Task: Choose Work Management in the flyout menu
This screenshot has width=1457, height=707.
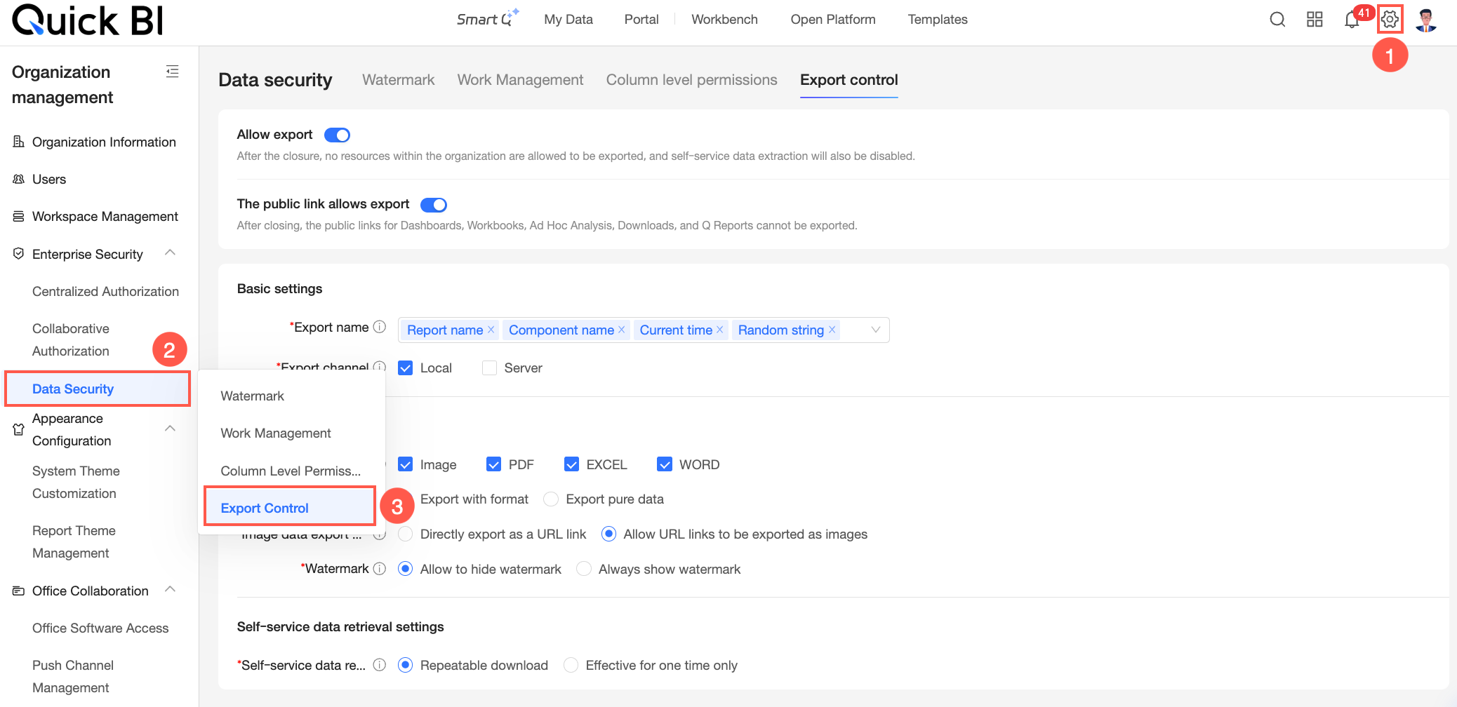Action: pos(291,433)
